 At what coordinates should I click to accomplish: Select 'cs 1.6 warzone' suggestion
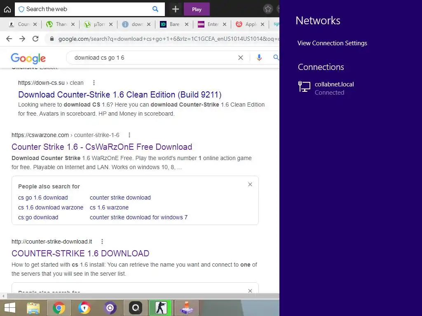[109, 207]
